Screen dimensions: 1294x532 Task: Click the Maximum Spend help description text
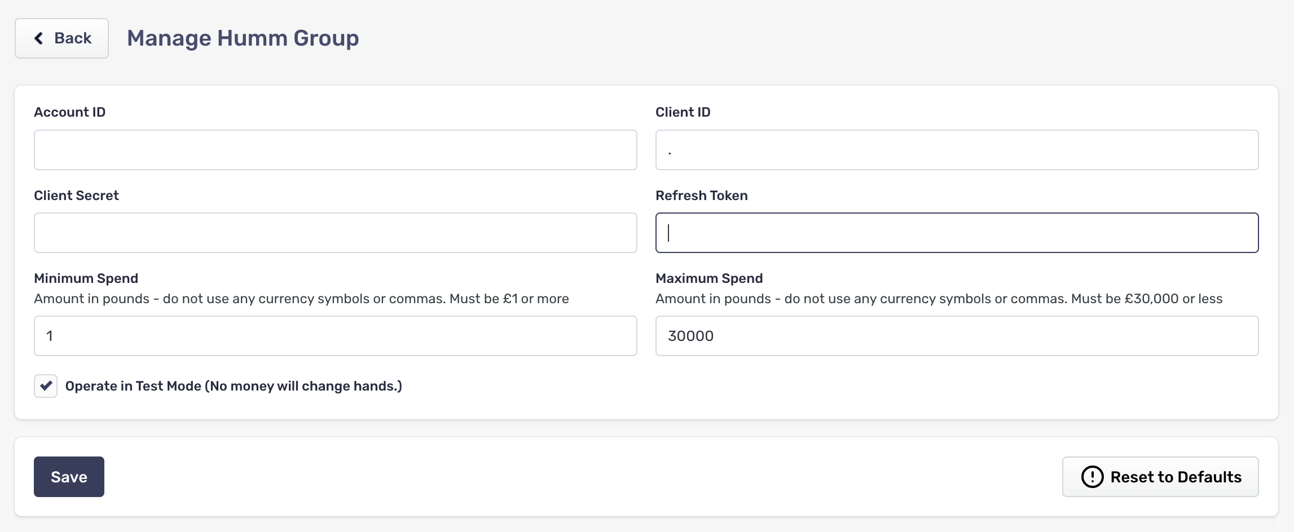tap(939, 299)
